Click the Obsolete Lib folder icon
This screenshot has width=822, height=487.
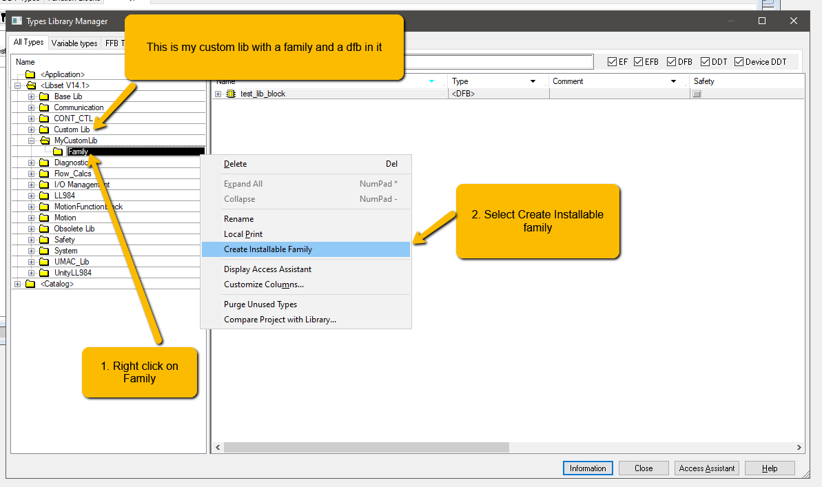coord(44,229)
